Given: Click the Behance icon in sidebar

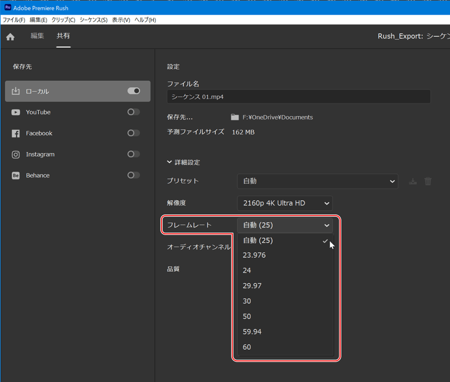Looking at the screenshot, I should coord(16,176).
